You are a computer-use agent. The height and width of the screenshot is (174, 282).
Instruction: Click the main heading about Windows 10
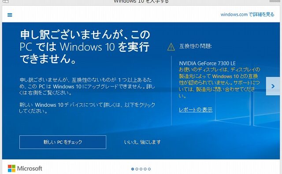tap(85, 47)
